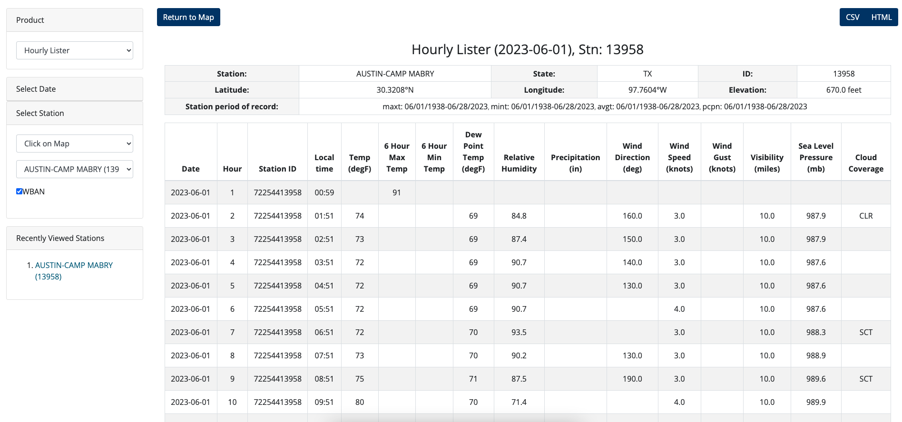Click relative humidity value 87.5

tap(519, 379)
